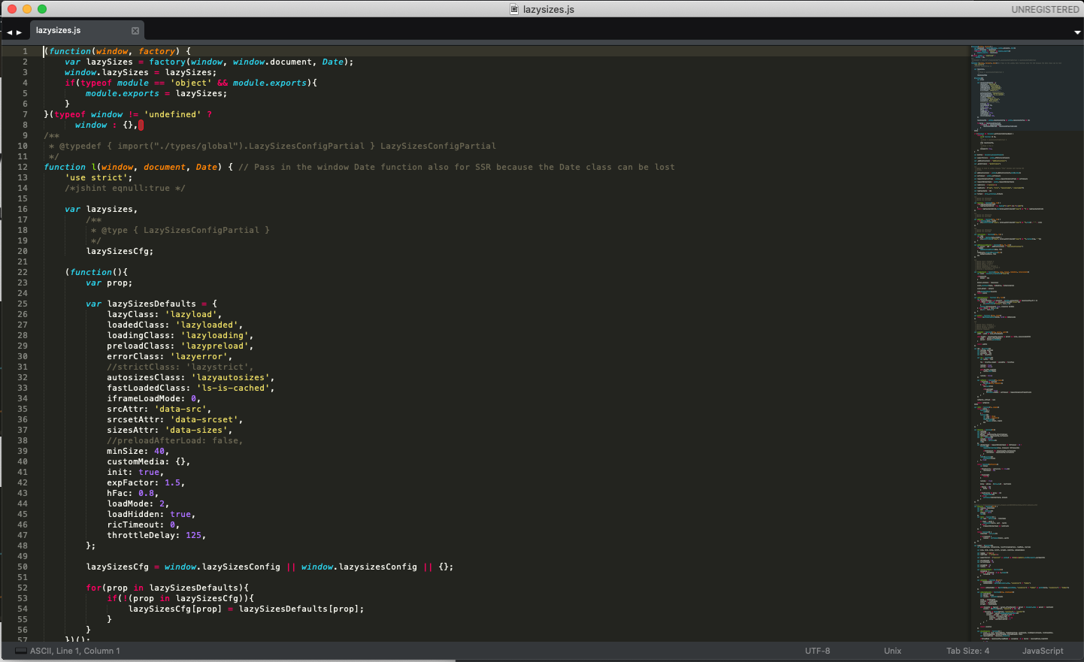Click the ricTimeout: 0 line
Image resolution: width=1084 pixels, height=662 pixels.
(x=144, y=524)
